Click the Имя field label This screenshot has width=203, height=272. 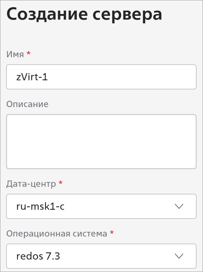15,54
